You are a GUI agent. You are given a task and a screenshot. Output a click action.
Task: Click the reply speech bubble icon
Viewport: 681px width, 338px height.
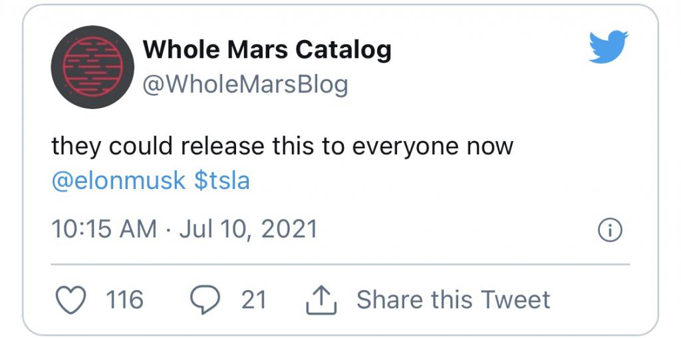click(205, 300)
